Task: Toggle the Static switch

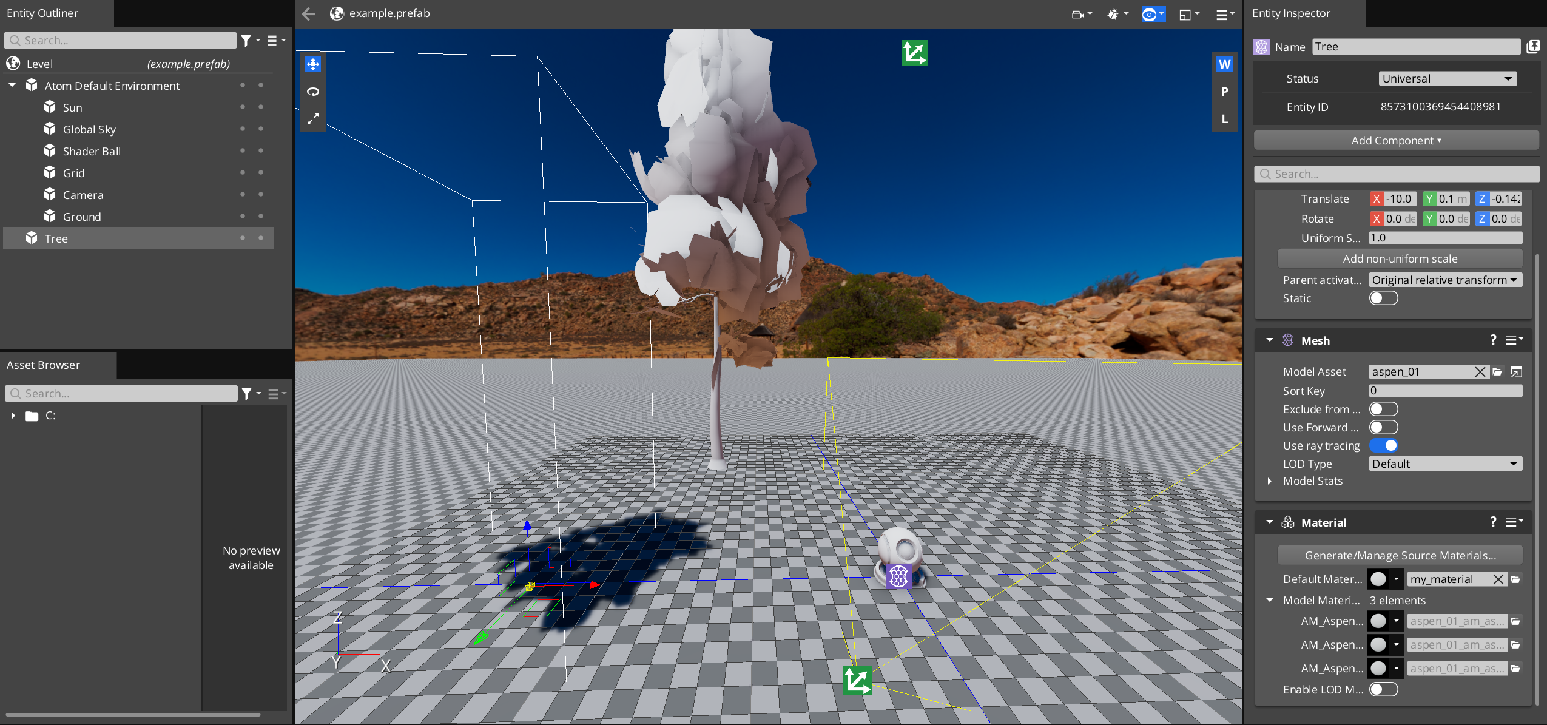Action: click(x=1383, y=298)
